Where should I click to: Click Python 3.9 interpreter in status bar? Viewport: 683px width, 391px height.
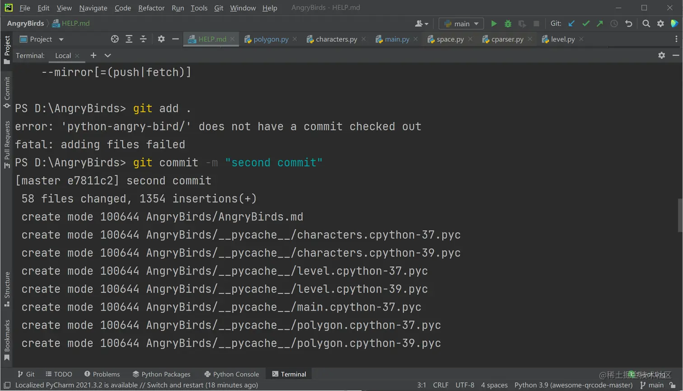[x=573, y=385]
